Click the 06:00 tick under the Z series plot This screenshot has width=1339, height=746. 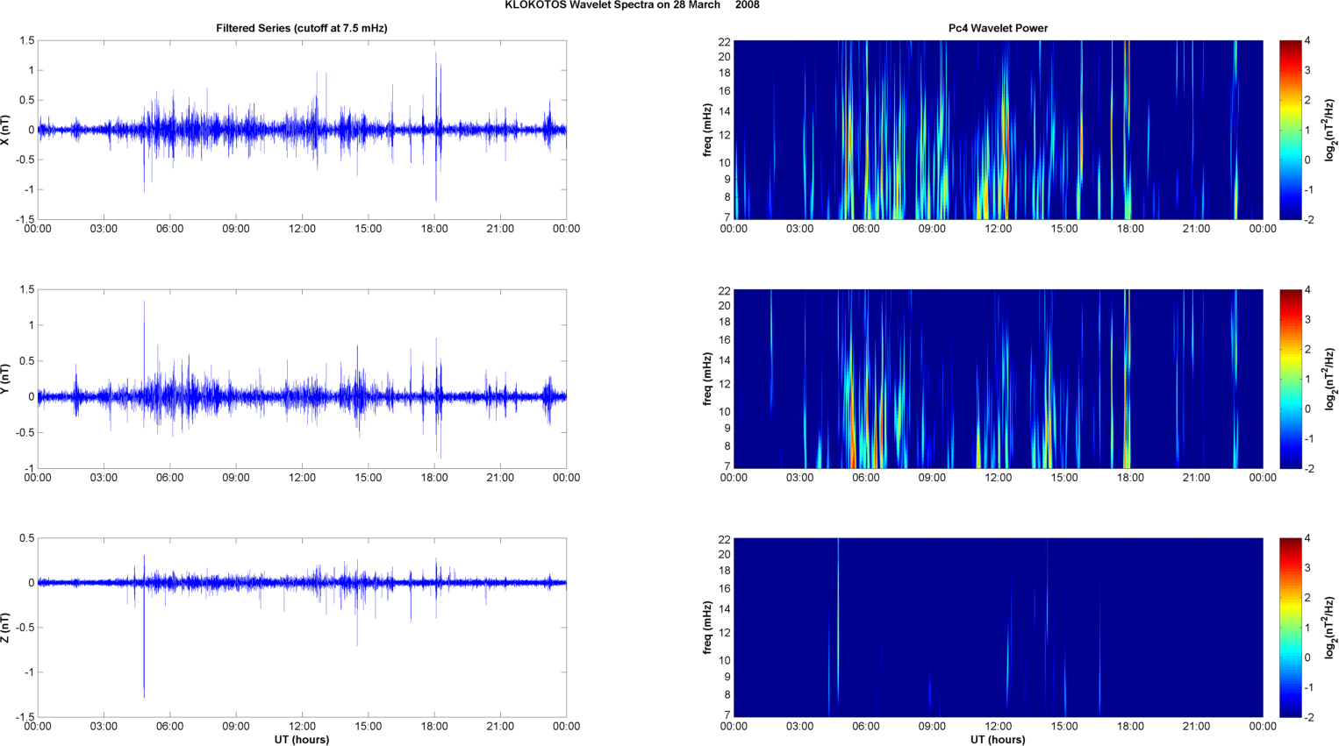tap(170, 726)
